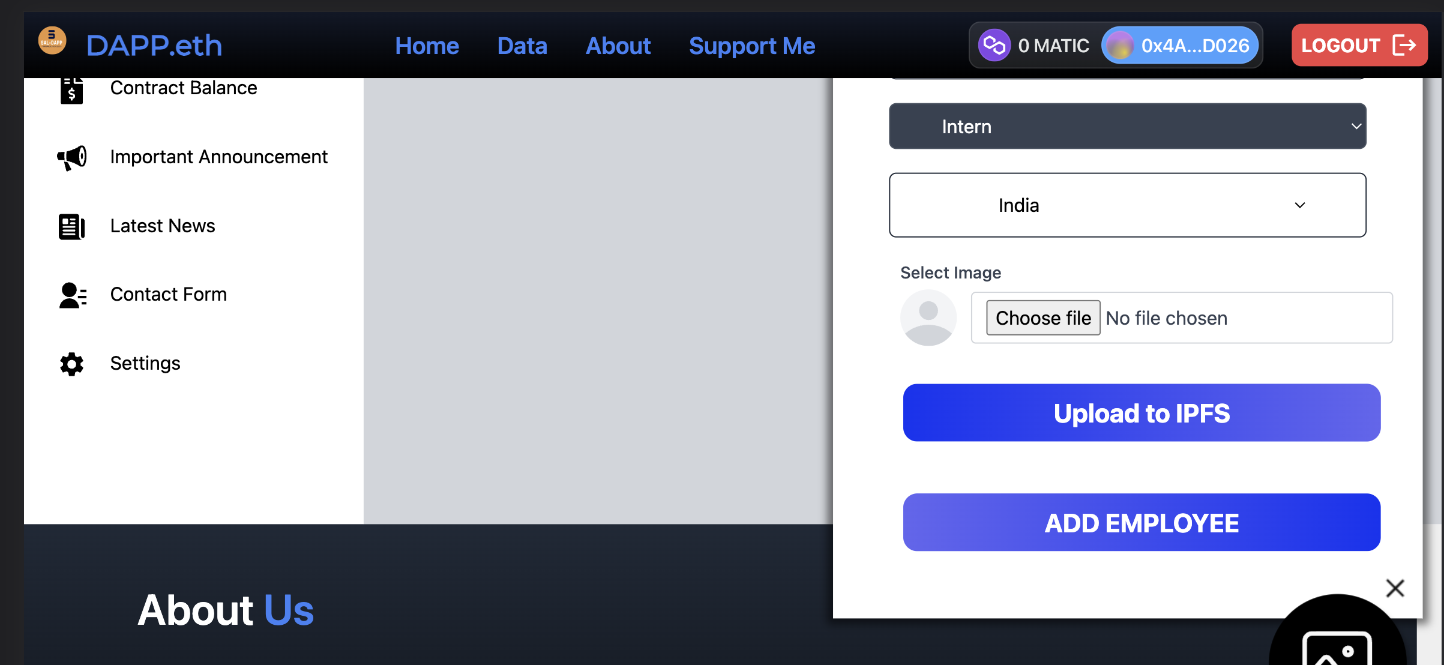
Task: Open the role dropdown chevron
Action: [1356, 126]
